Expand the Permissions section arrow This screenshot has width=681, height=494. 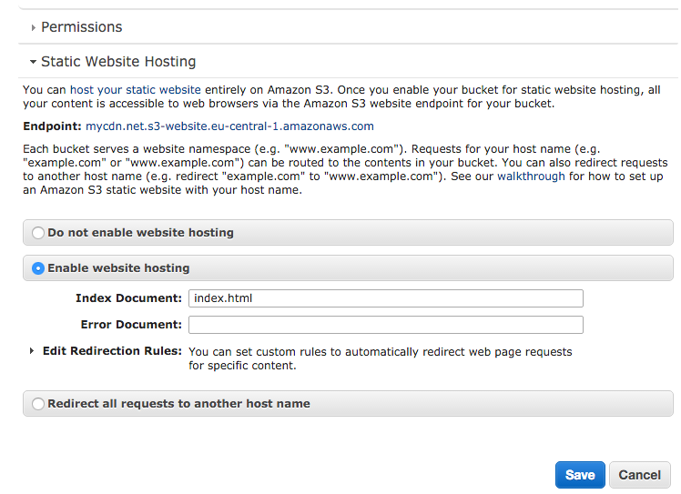[34, 28]
